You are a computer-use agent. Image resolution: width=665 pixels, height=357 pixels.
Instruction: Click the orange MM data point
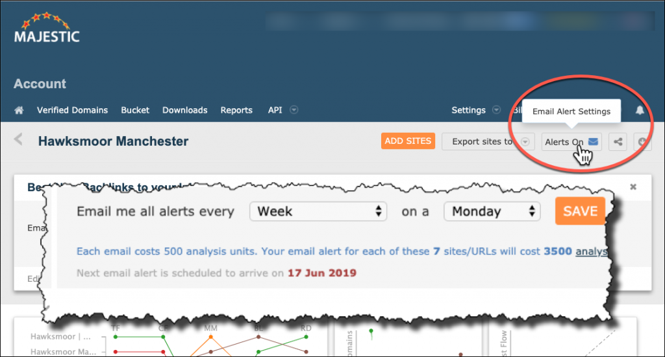click(x=211, y=337)
